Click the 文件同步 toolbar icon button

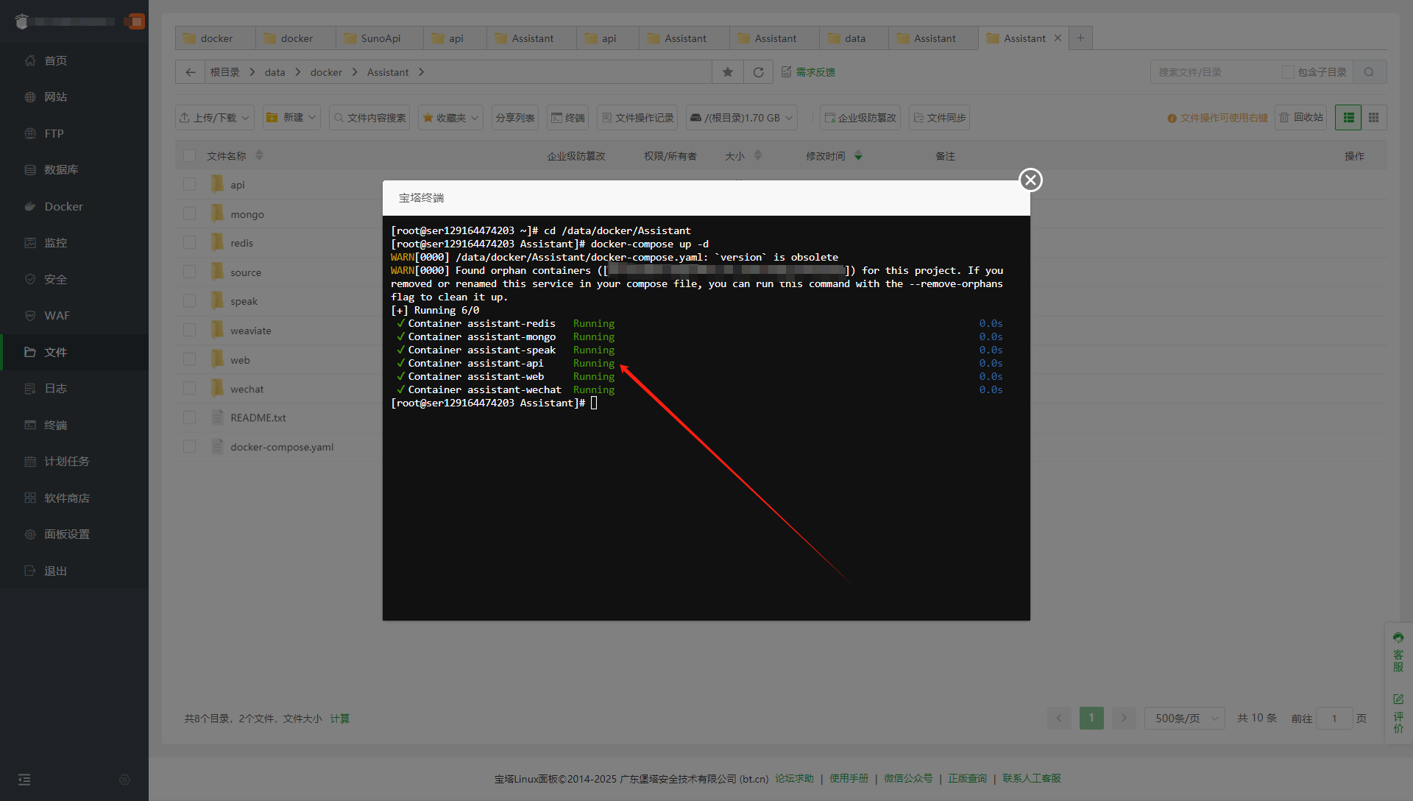click(x=939, y=118)
